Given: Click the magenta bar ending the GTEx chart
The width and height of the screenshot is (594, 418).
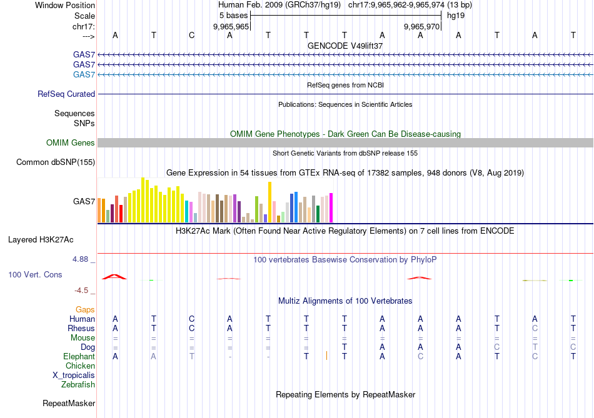Looking at the screenshot, I should [x=331, y=208].
